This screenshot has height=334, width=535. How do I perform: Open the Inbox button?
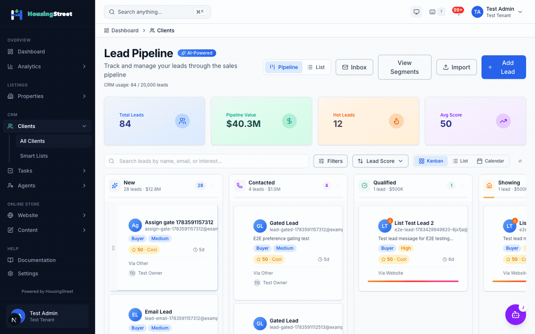click(354, 67)
